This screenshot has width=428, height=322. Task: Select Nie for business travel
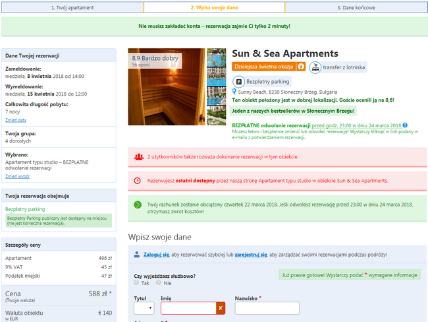(x=158, y=282)
